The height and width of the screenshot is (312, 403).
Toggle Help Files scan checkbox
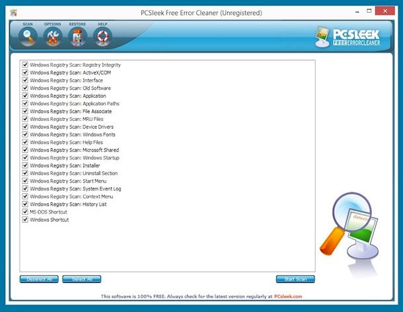25,142
